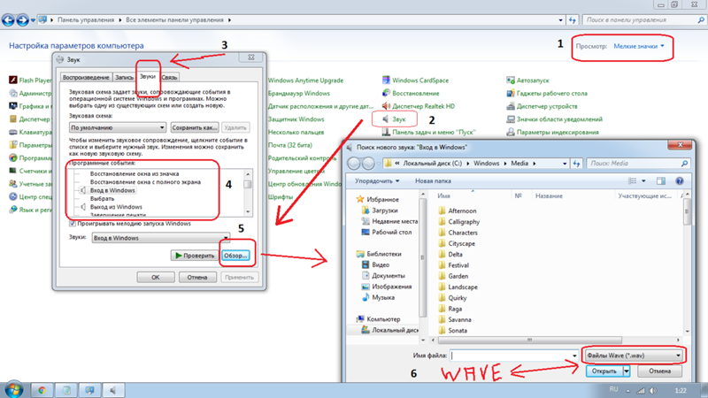
Task: Switch to the Звуки tab
Action: pyautogui.click(x=148, y=76)
